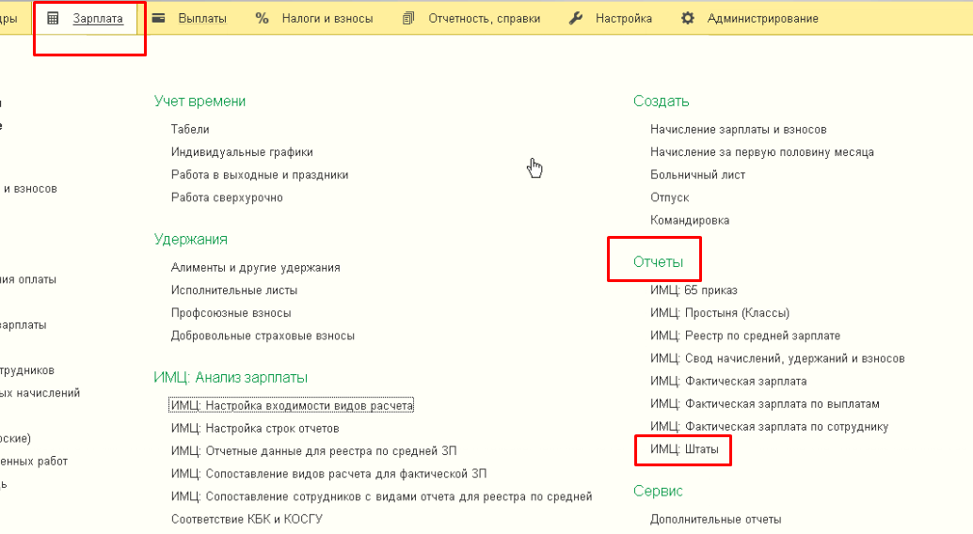Select Работа в выходные и праздники
Screen dimensions: 973x534
click(260, 175)
